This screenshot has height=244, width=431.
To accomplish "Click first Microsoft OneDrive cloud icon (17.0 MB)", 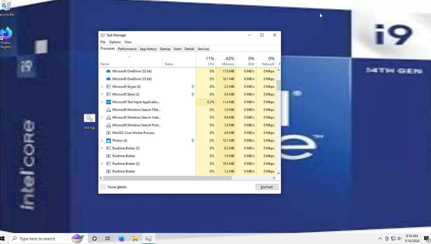I will [109, 71].
